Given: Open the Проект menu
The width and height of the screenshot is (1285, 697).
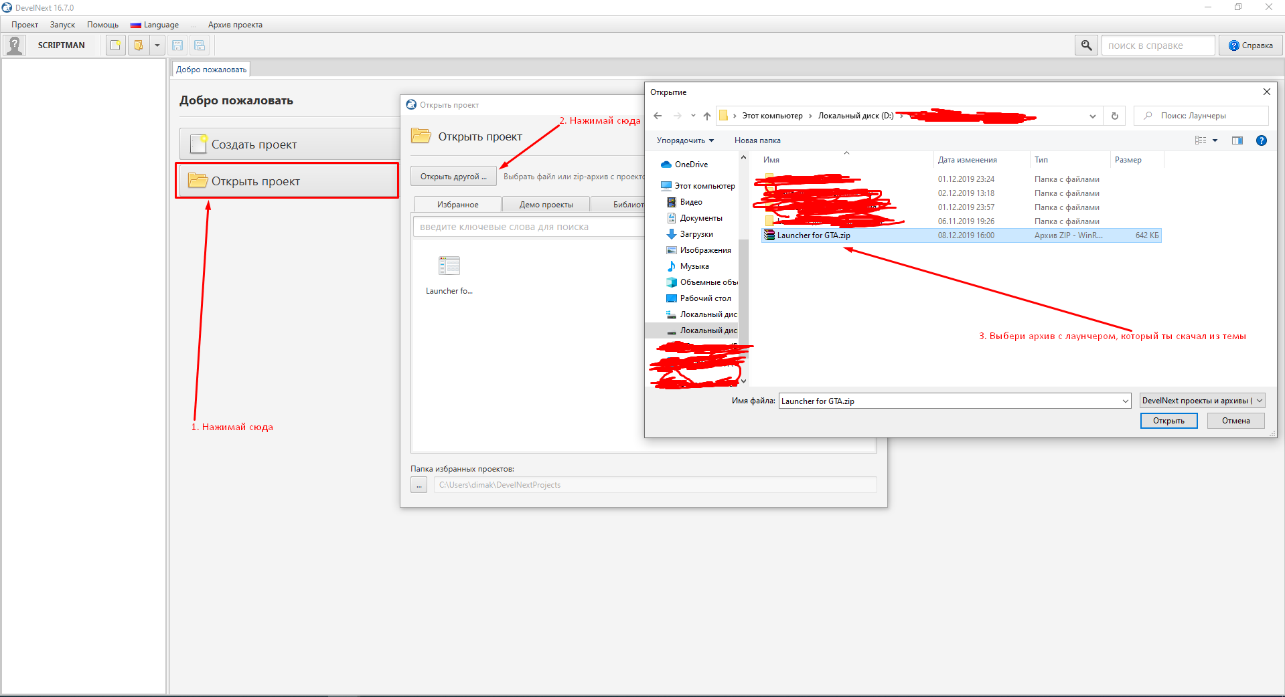Looking at the screenshot, I should pos(25,25).
